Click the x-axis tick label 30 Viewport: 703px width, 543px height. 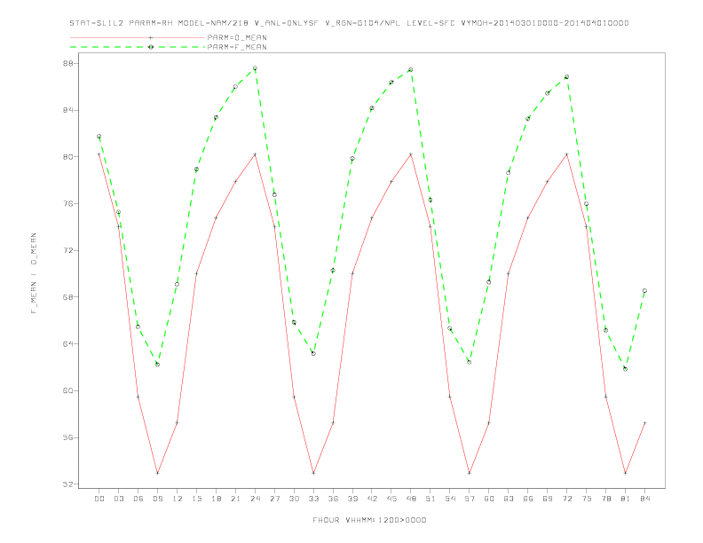[294, 499]
